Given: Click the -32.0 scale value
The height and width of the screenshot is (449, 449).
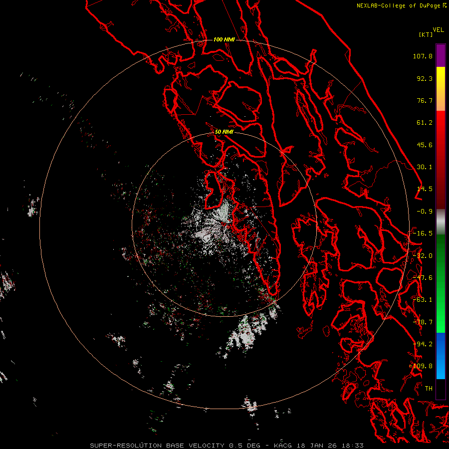Looking at the screenshot, I should point(423,256).
